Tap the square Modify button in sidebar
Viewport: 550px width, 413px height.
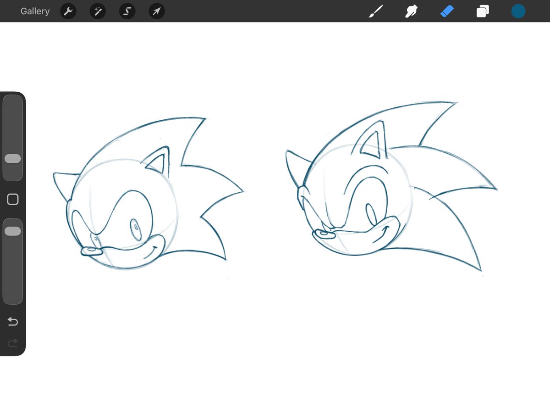pos(13,199)
